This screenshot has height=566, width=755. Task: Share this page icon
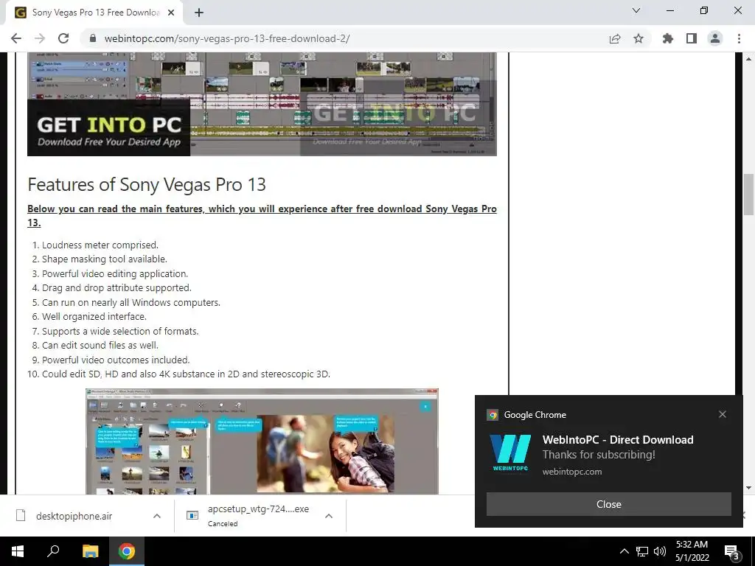click(615, 38)
